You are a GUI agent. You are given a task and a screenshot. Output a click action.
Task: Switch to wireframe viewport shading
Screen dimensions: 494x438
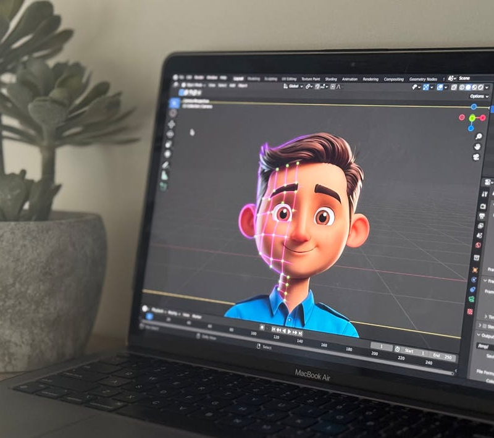[x=462, y=87]
